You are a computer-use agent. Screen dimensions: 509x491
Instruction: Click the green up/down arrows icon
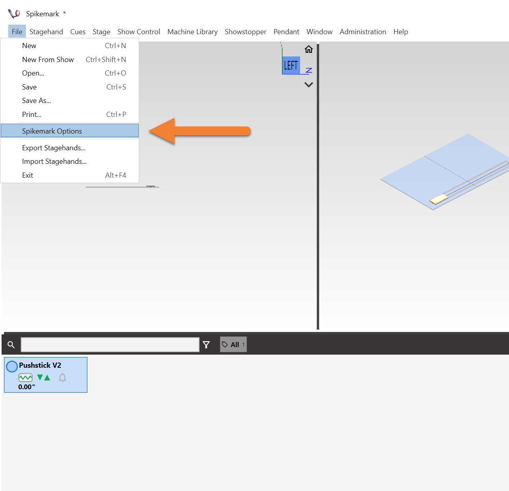click(43, 378)
